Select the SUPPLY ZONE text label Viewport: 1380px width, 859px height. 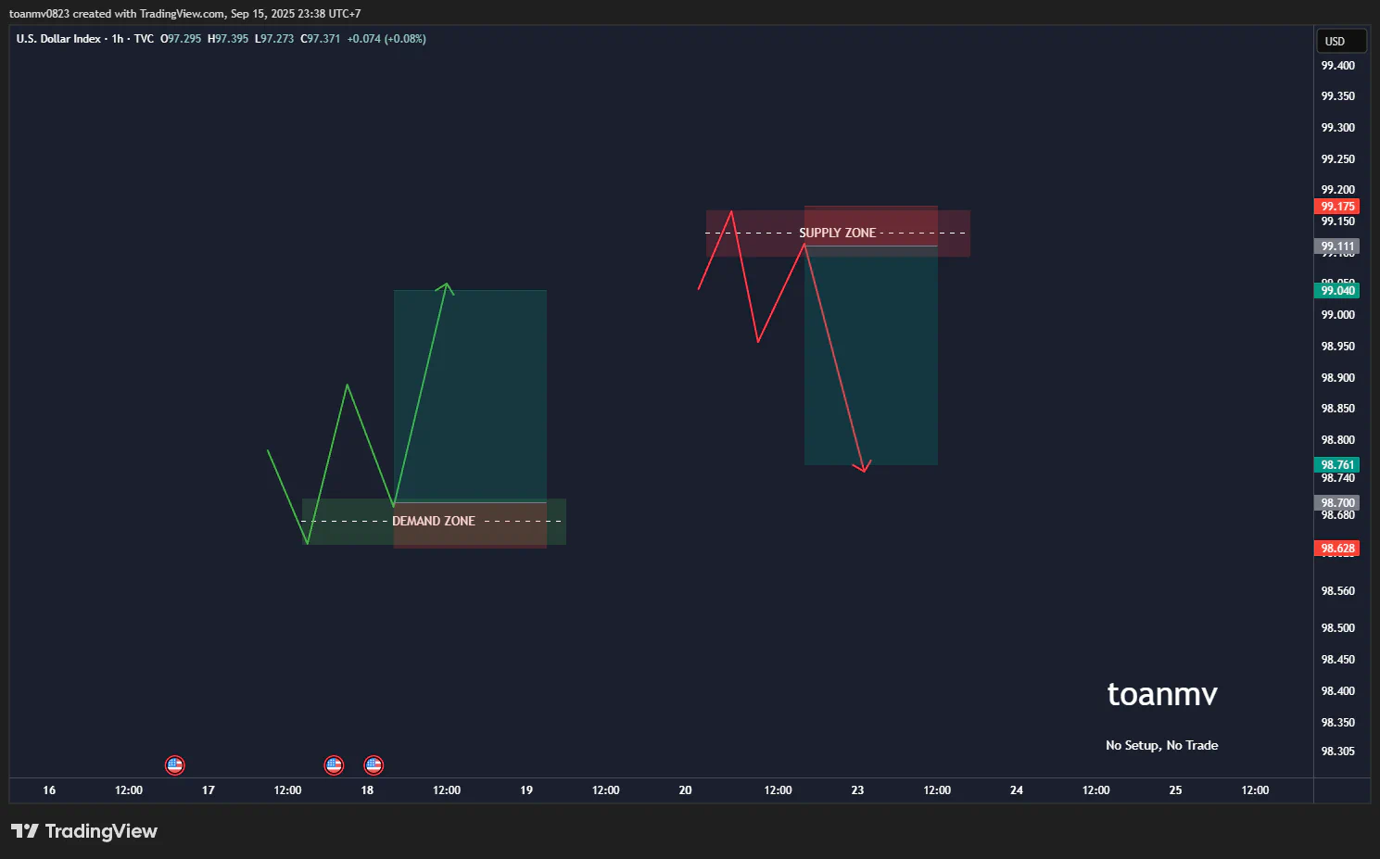click(x=838, y=233)
